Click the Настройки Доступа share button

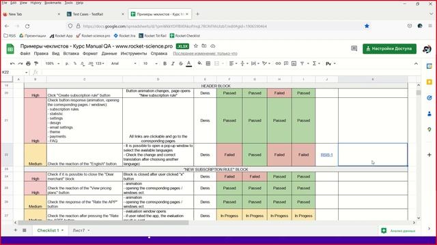389,48
